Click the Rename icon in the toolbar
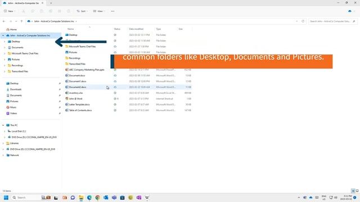 pyautogui.click(x=51, y=11)
